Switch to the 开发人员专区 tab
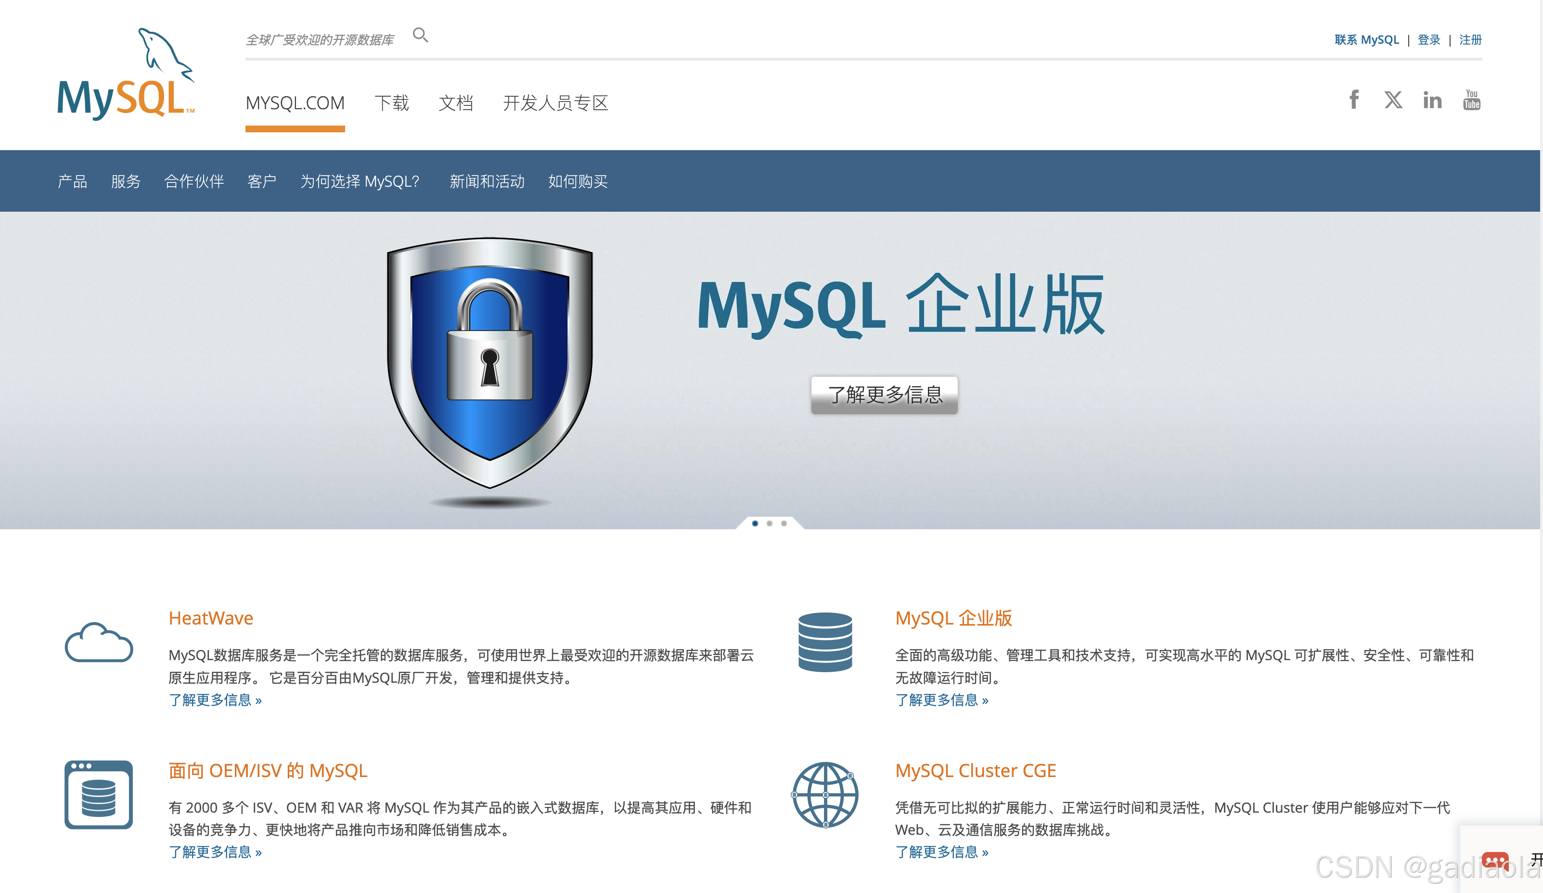The width and height of the screenshot is (1543, 893). click(555, 103)
